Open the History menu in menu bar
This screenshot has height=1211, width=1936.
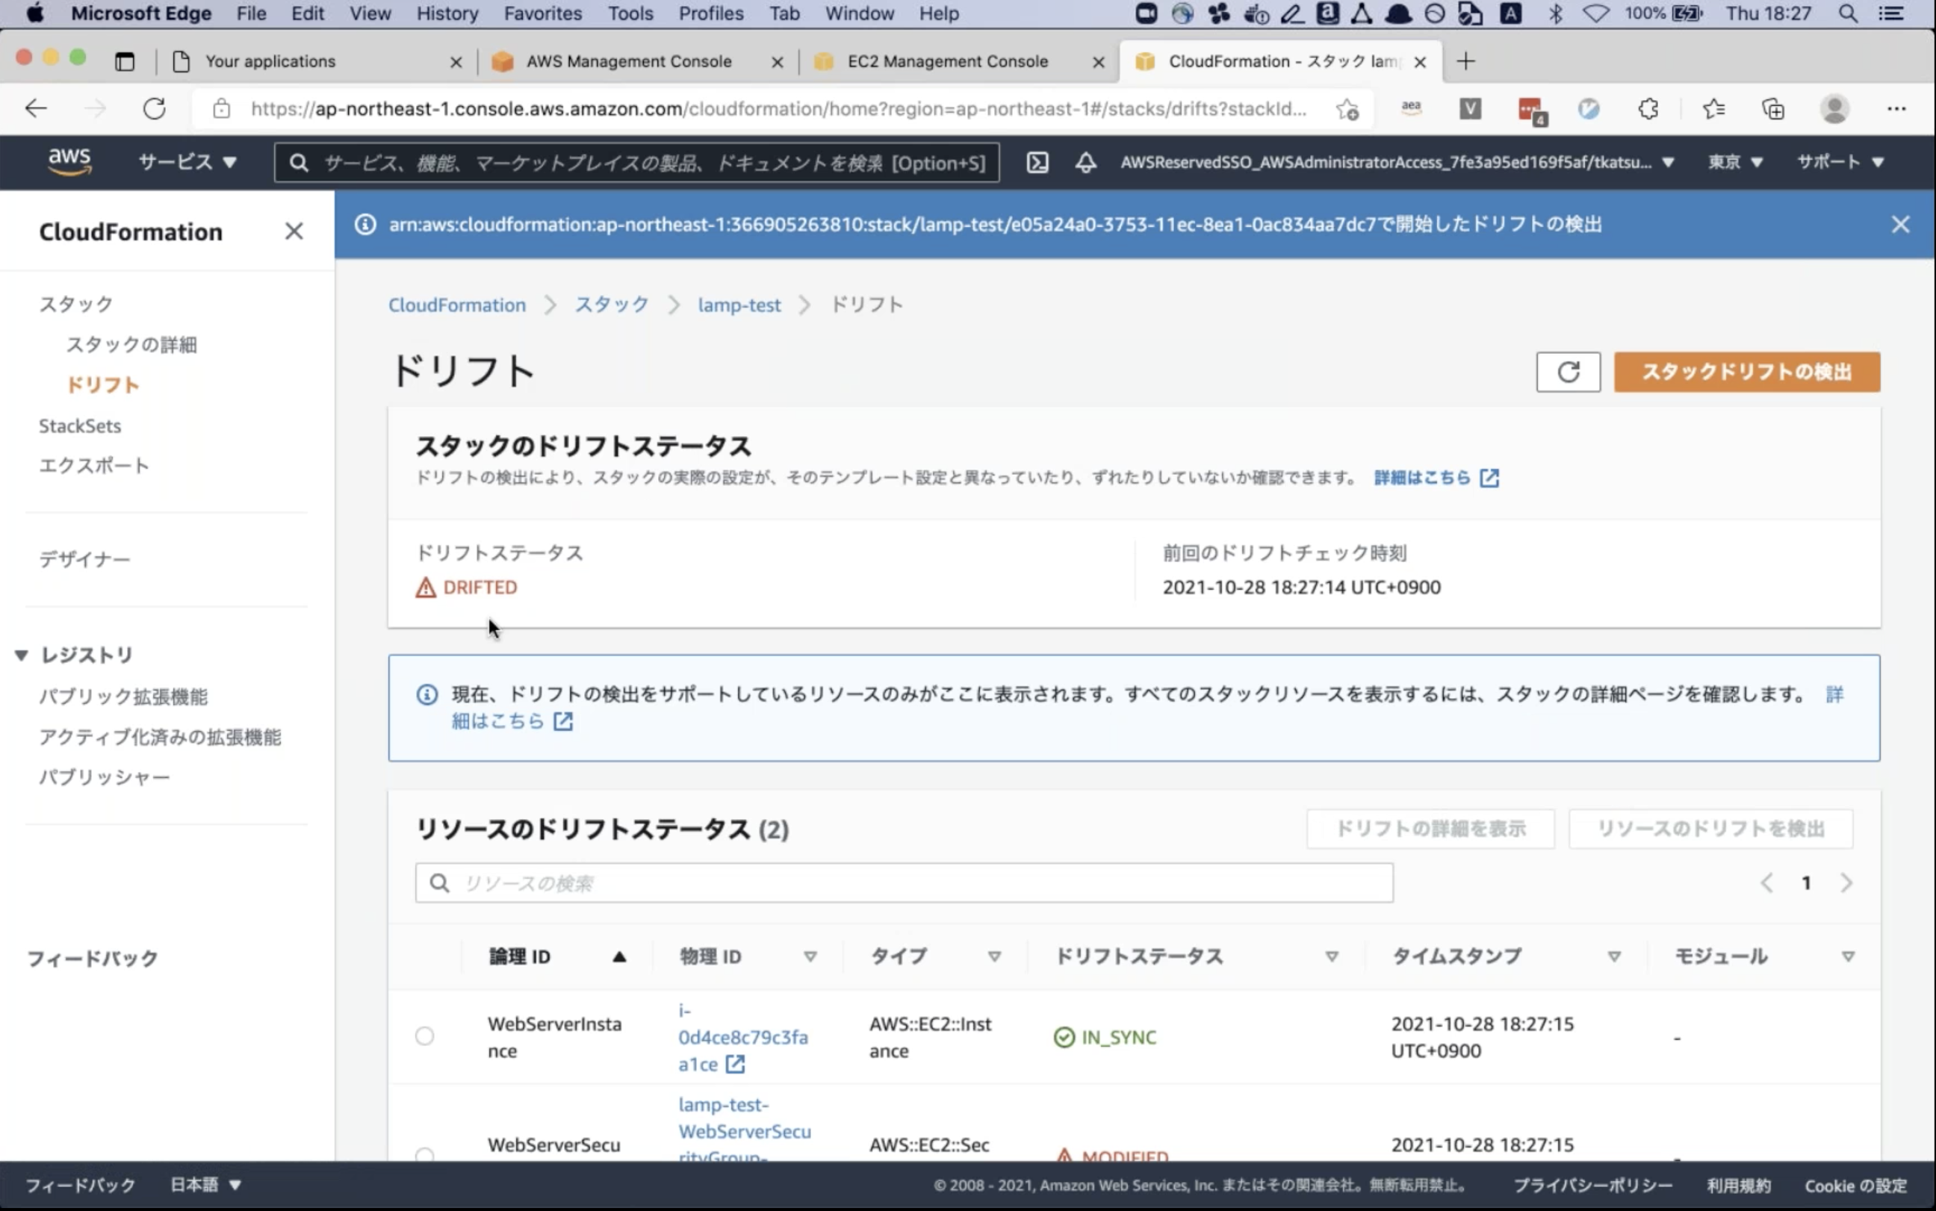(x=446, y=13)
